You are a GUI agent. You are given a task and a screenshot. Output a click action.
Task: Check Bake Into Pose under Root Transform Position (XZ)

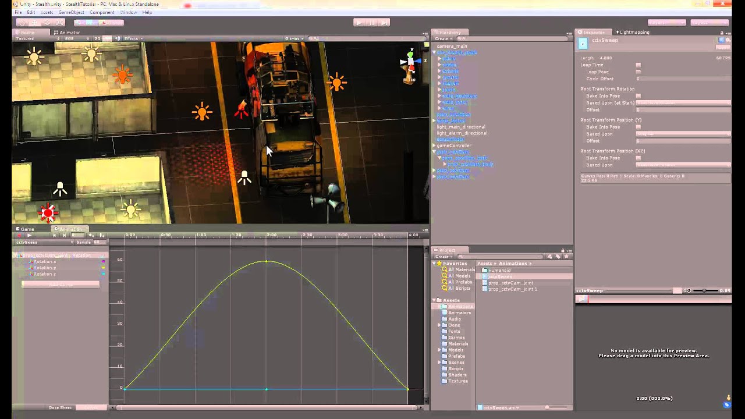click(x=638, y=158)
